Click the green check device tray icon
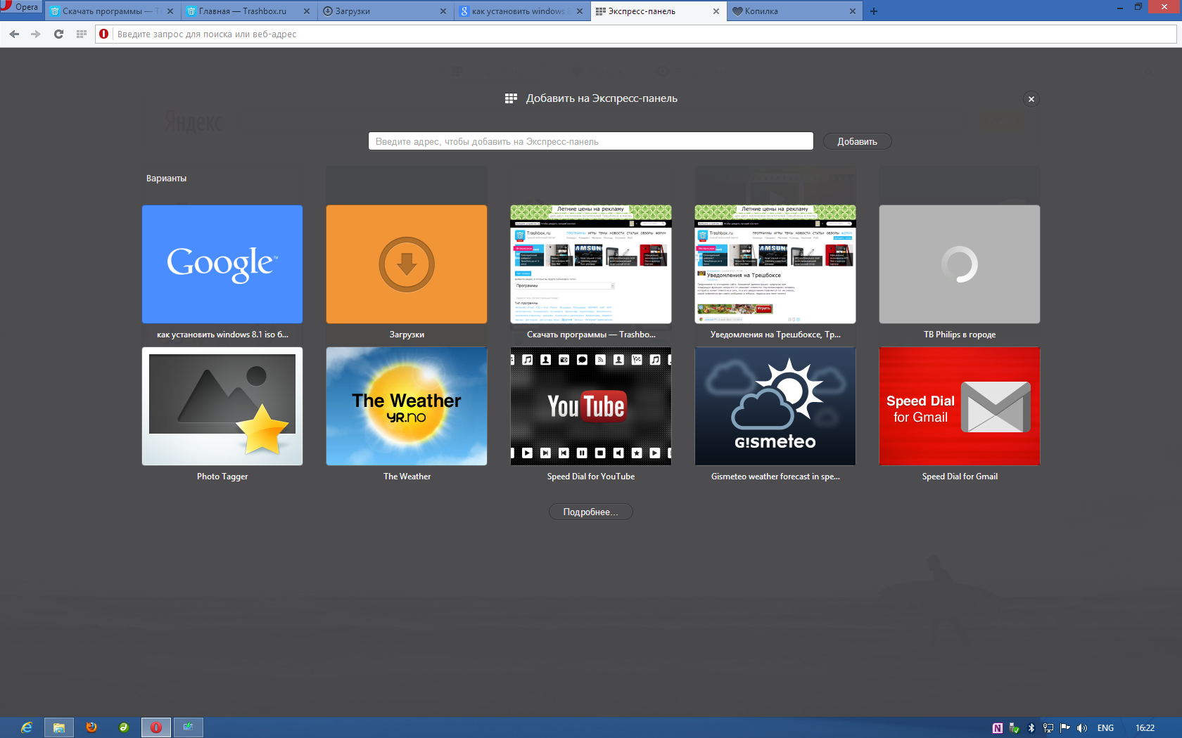This screenshot has width=1182, height=738. pos(1014,728)
